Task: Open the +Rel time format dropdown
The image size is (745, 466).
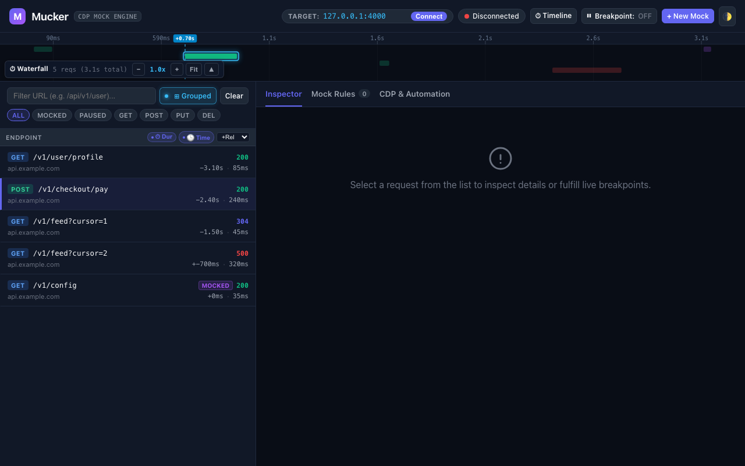Action: pyautogui.click(x=233, y=137)
